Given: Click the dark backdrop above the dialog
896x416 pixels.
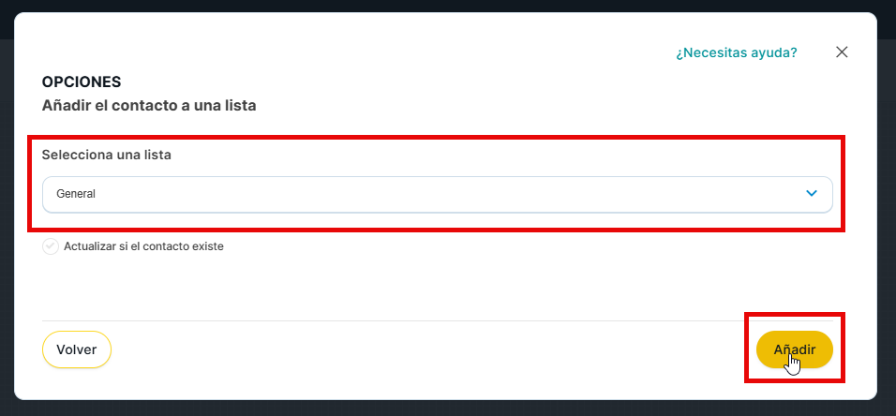Looking at the screenshot, I should click(448, 5).
